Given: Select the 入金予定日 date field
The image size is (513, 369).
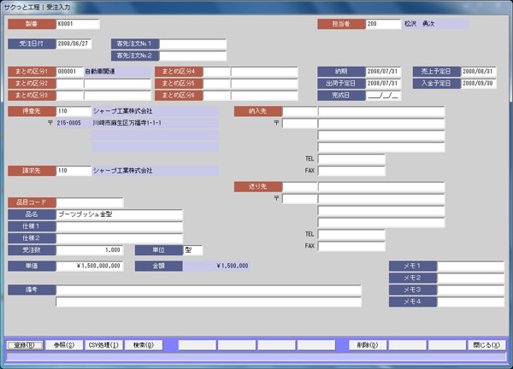Looking at the screenshot, I should [x=479, y=84].
